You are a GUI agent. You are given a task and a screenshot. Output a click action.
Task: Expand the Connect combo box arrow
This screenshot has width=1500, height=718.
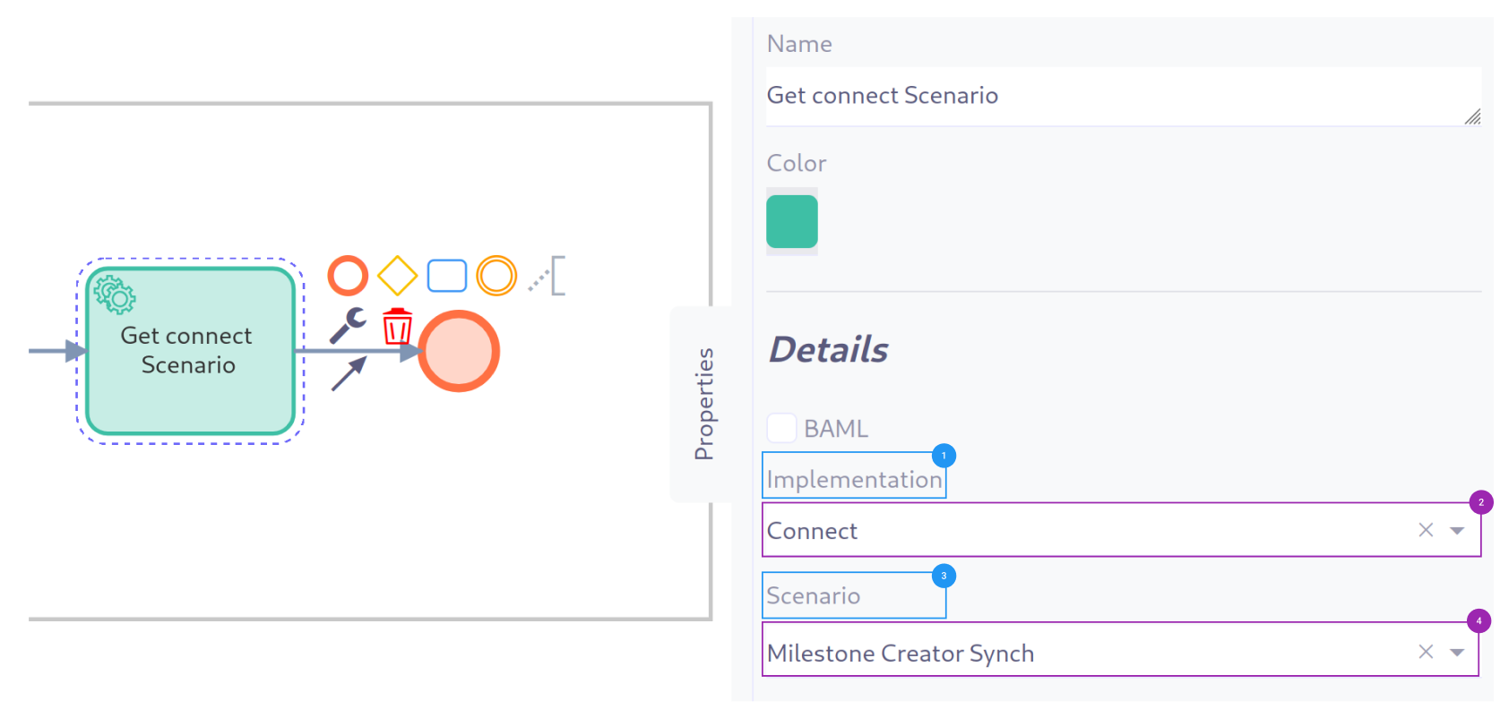pos(1456,530)
